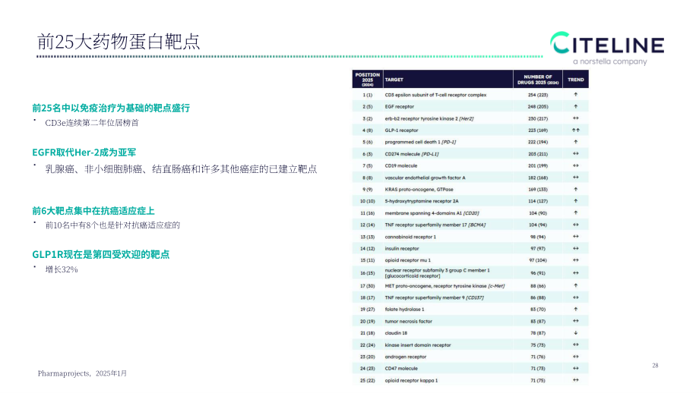The height and width of the screenshot is (393, 699).
Task: Click MET proto-oncogene, receptor tyrosine kinase [c-Met]
Action: coord(445,286)
